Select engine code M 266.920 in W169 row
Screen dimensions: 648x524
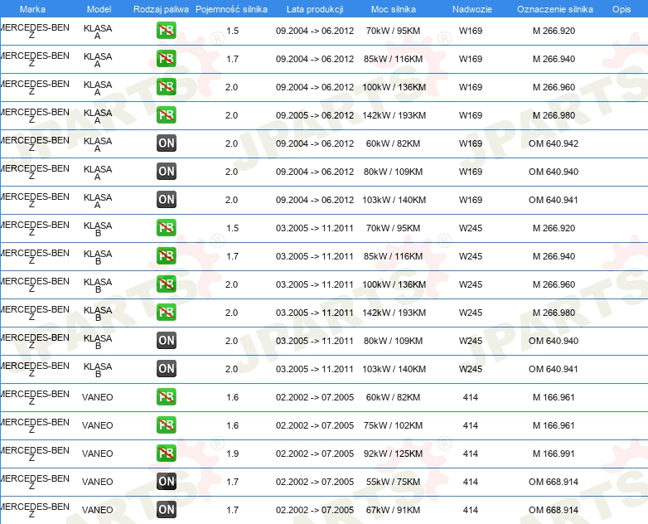coord(554,31)
